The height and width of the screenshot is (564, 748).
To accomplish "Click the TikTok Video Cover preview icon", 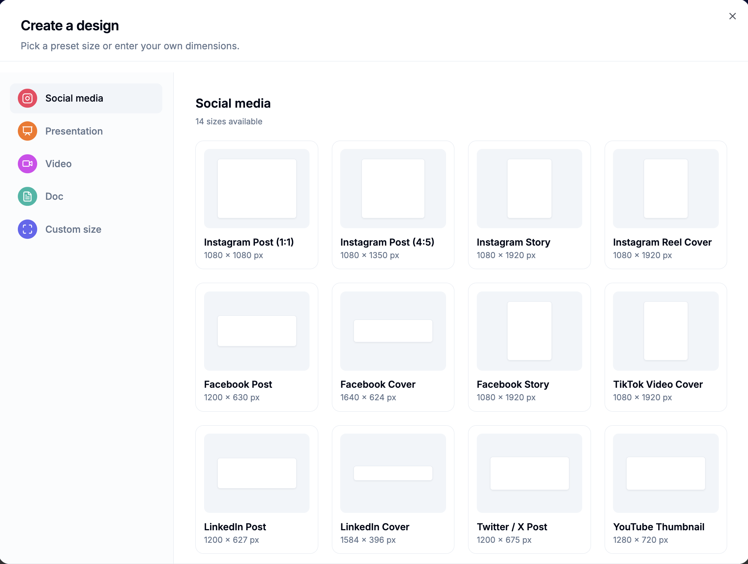I will (x=665, y=331).
